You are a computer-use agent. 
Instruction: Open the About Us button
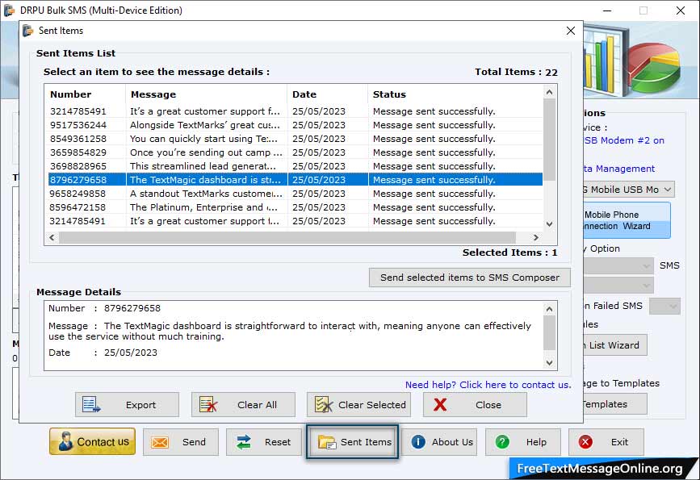pos(440,442)
